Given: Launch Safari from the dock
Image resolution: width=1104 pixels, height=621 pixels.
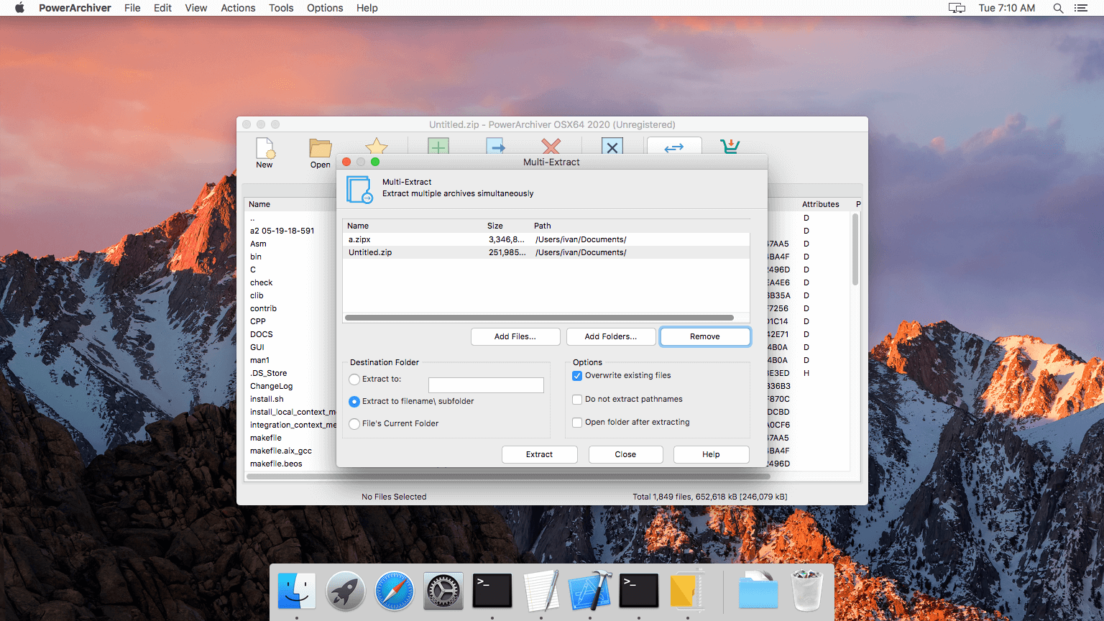Looking at the screenshot, I should [395, 591].
